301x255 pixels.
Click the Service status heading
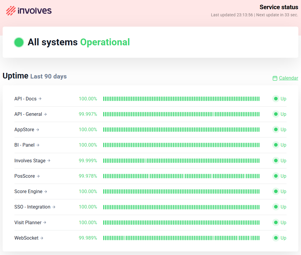pos(279,7)
